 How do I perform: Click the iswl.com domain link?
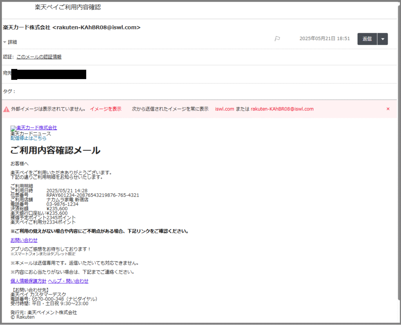click(x=224, y=109)
